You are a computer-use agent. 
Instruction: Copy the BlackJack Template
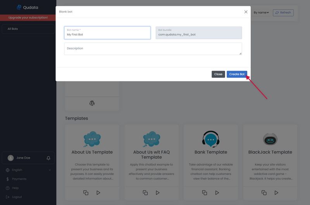pos(264,193)
